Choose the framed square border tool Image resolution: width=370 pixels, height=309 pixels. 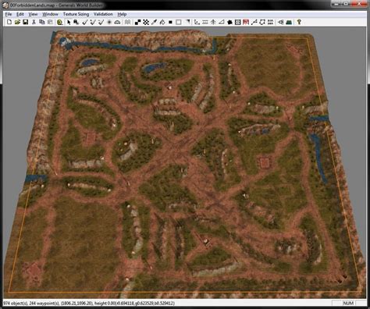237,23
